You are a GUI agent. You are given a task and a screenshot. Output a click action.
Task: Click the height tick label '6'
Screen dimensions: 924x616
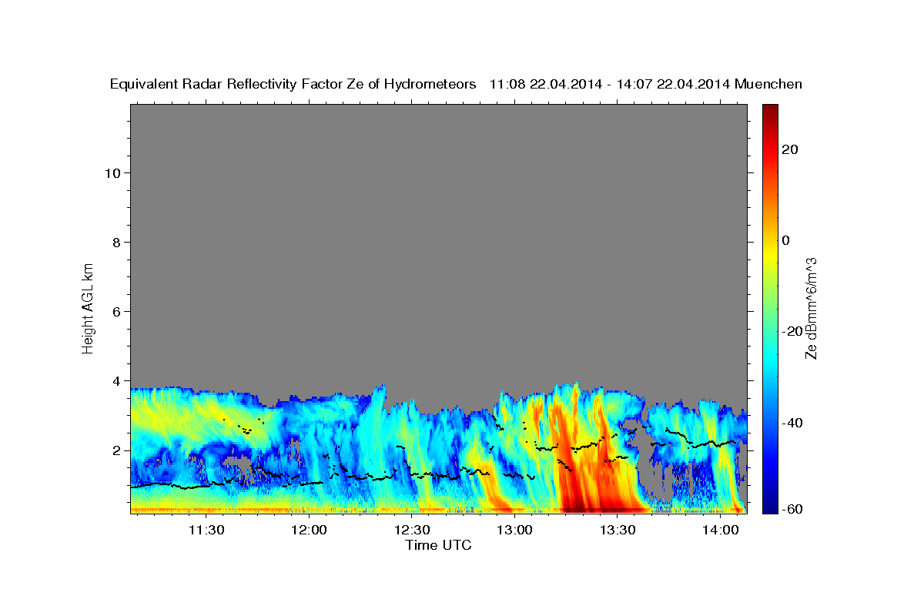click(x=116, y=311)
